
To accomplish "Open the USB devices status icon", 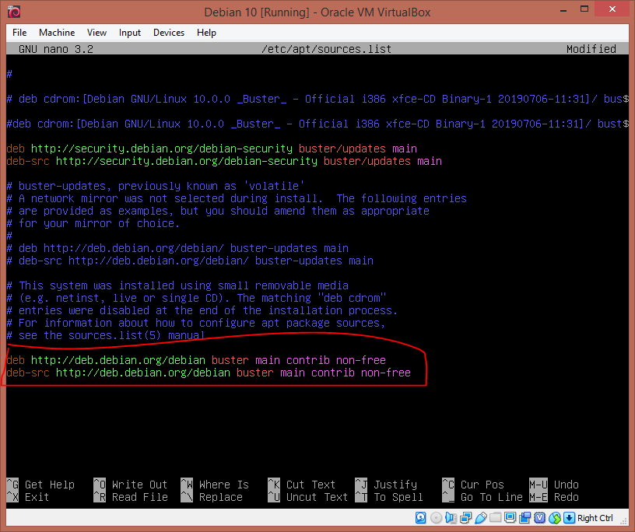I will click(481, 518).
